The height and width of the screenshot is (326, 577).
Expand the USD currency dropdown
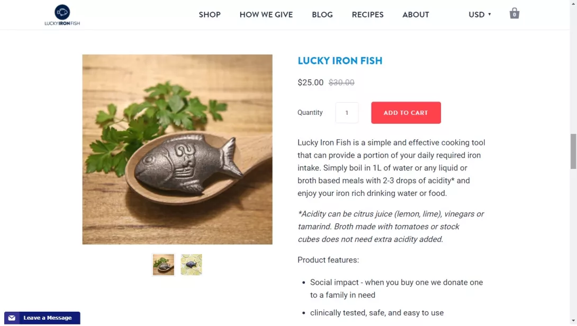[480, 14]
